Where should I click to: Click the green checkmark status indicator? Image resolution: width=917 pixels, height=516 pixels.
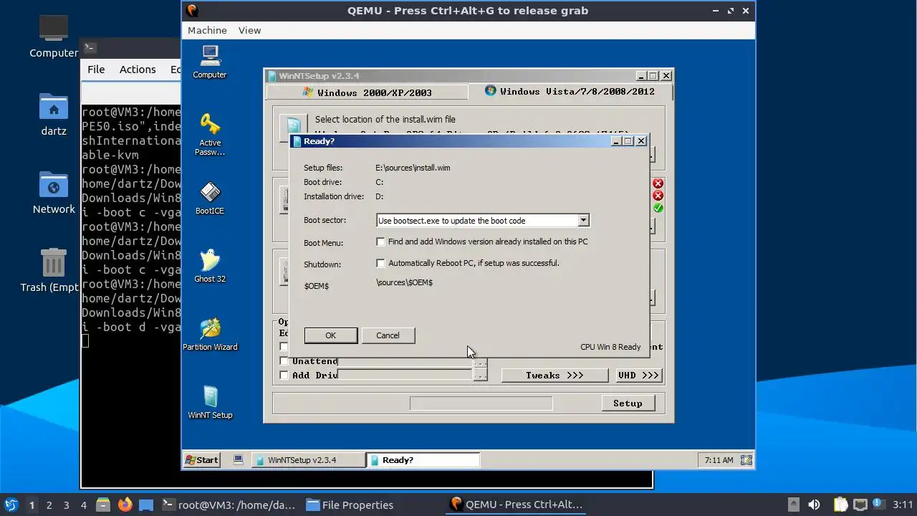tap(658, 208)
